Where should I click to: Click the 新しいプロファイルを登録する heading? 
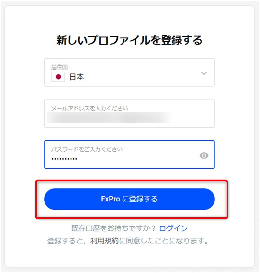click(129, 40)
